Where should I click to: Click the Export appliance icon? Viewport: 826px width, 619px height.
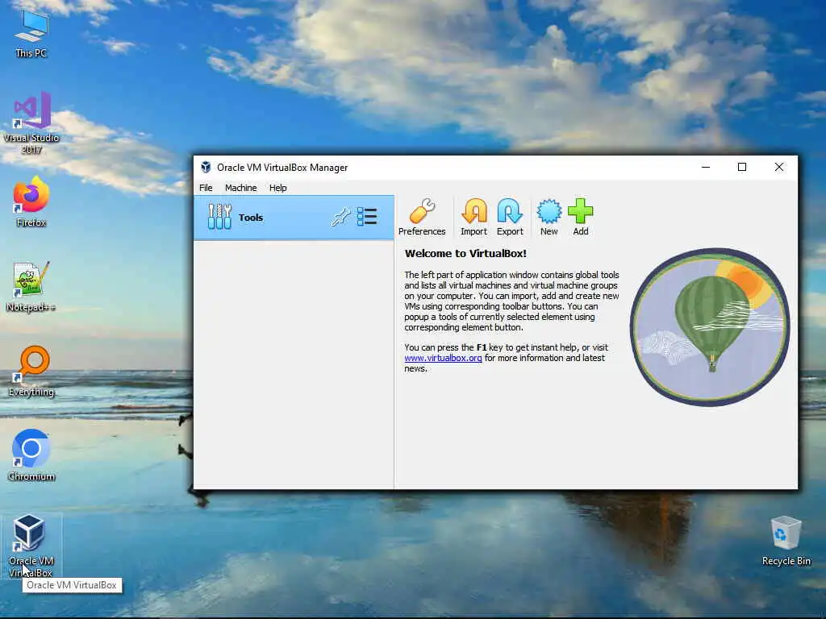510,217
